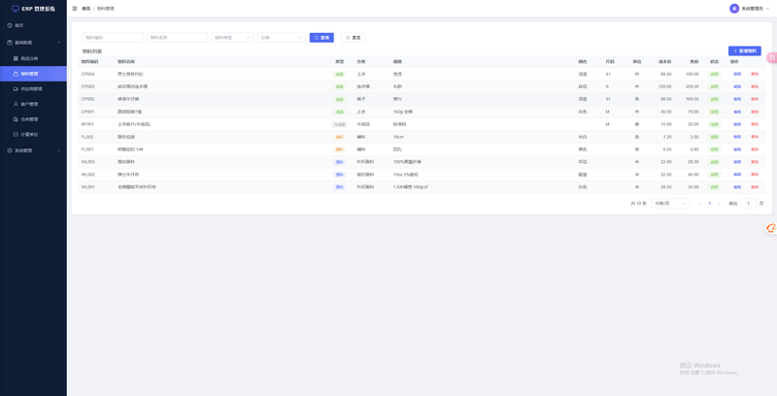Open 客户管理 via its person icon

pyautogui.click(x=16, y=104)
